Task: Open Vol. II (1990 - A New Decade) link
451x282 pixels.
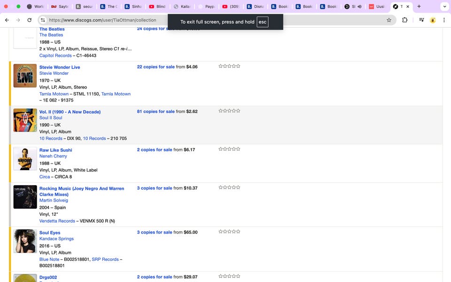Action: pos(70,112)
